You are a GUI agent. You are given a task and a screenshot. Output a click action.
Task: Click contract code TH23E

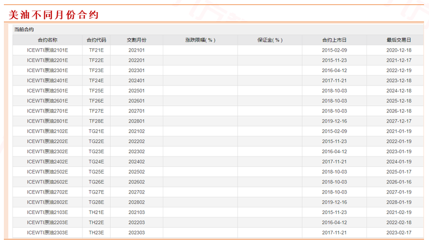point(96,233)
